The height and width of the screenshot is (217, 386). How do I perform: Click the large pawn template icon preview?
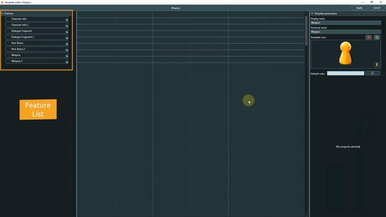pyautogui.click(x=345, y=53)
